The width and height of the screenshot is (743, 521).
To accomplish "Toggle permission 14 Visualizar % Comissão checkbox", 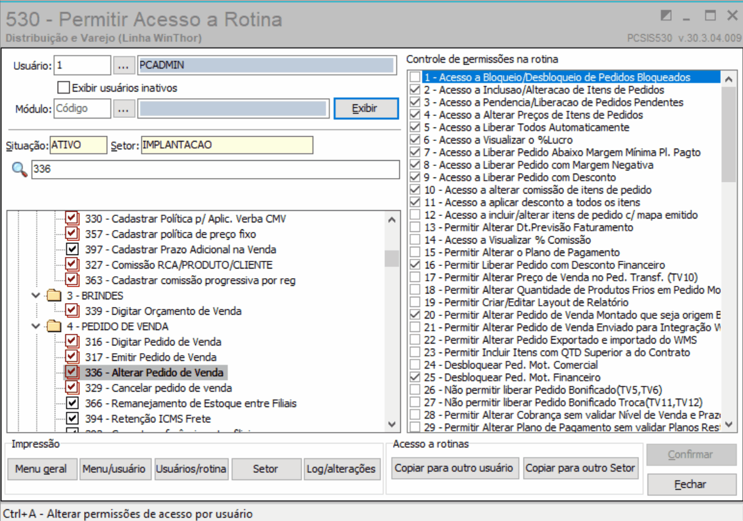I will 415,240.
